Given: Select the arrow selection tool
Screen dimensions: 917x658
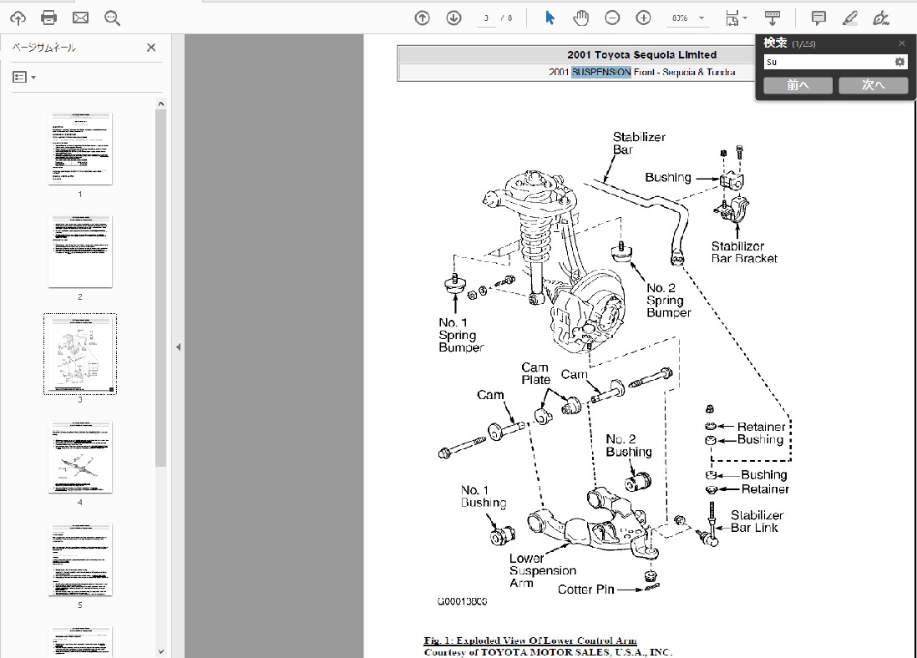Looking at the screenshot, I should (x=550, y=18).
